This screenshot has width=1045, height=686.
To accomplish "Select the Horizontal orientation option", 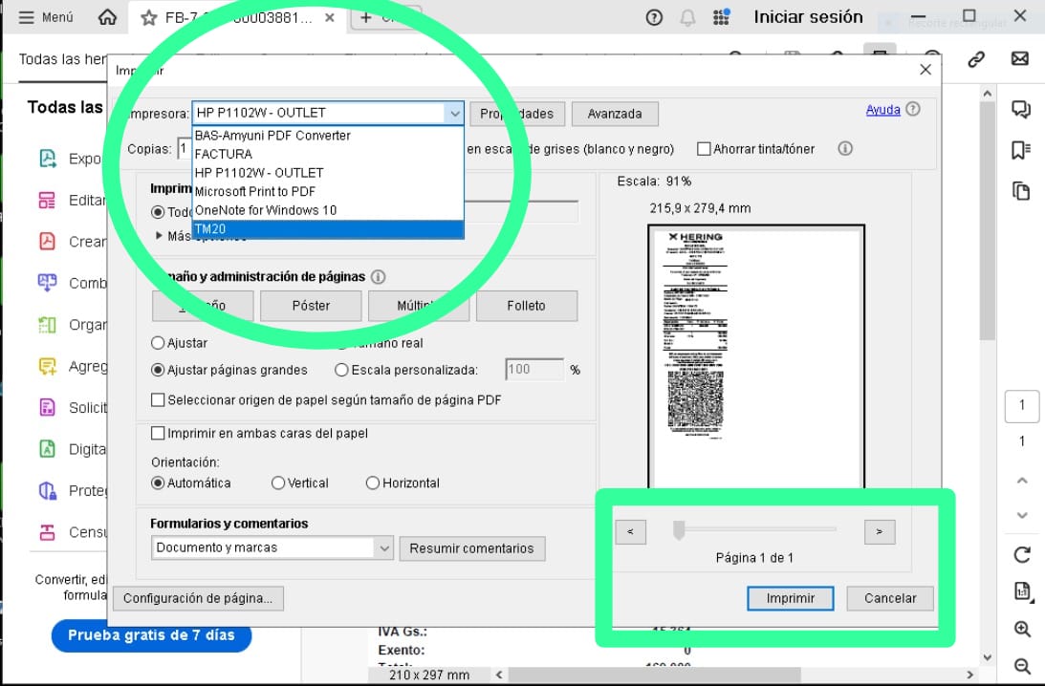I will [x=373, y=483].
